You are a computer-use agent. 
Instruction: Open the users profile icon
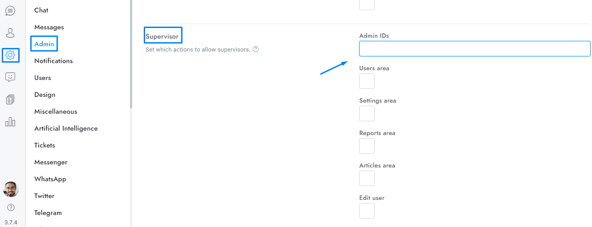[10, 33]
